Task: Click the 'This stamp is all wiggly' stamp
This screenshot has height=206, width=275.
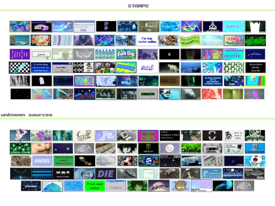Action: click(x=190, y=41)
